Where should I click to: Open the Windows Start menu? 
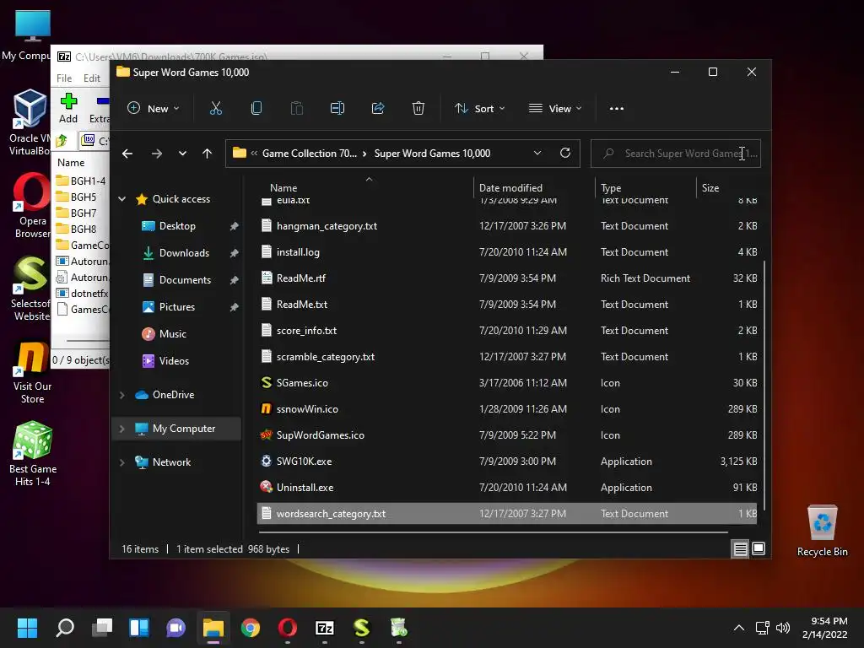coord(27,628)
